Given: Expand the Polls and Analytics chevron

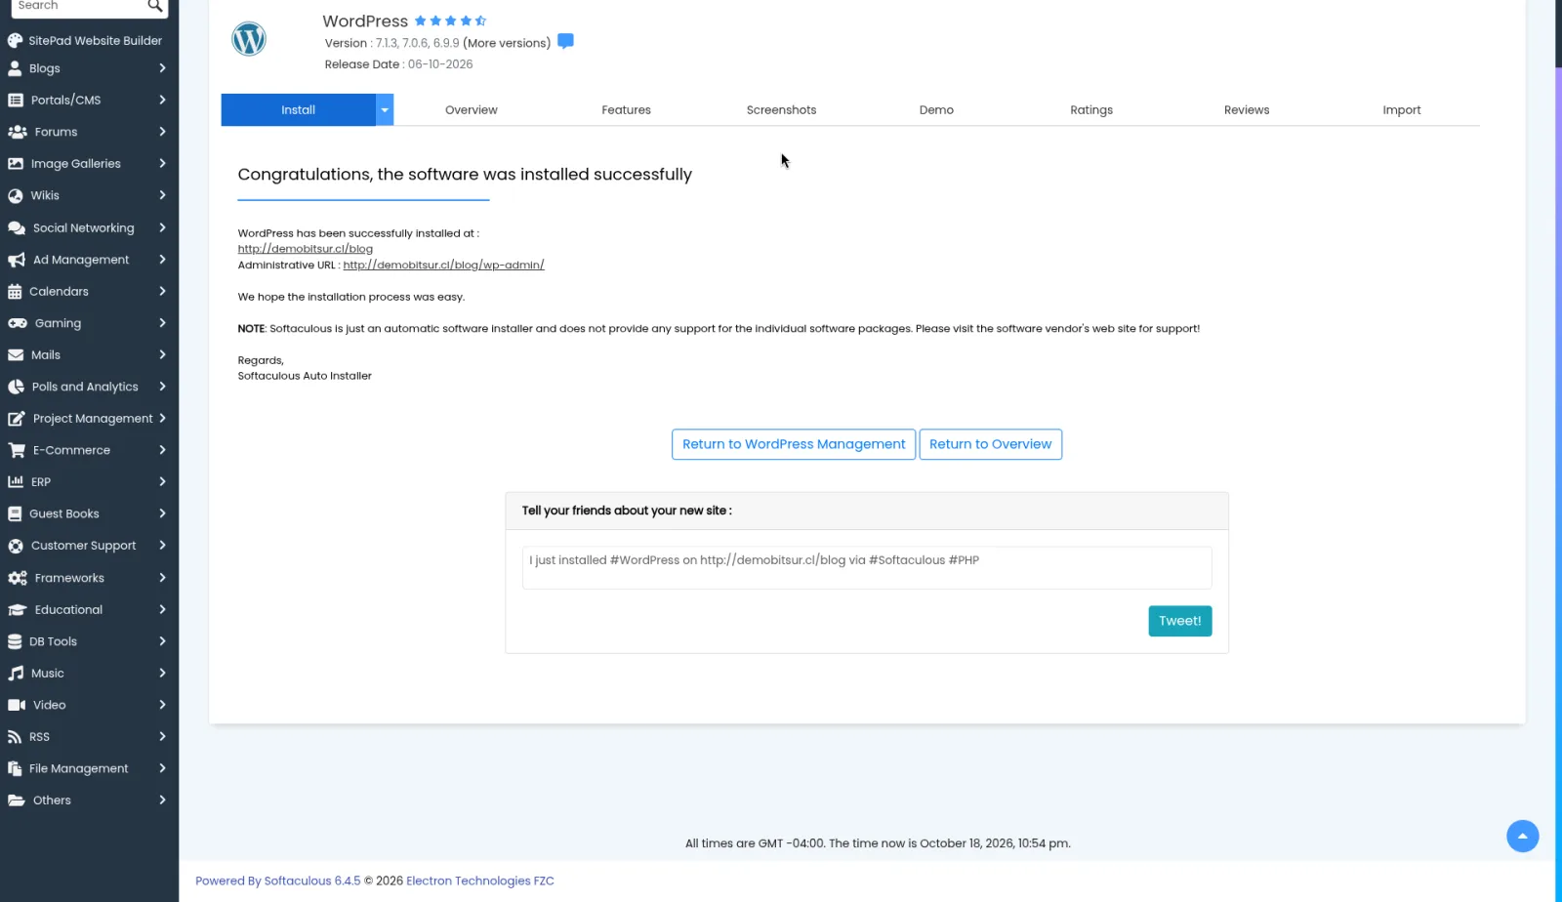Looking at the screenshot, I should (x=162, y=387).
